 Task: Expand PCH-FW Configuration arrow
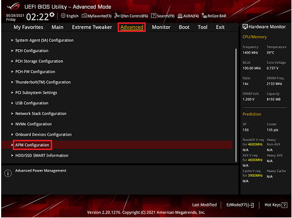tap(12, 72)
